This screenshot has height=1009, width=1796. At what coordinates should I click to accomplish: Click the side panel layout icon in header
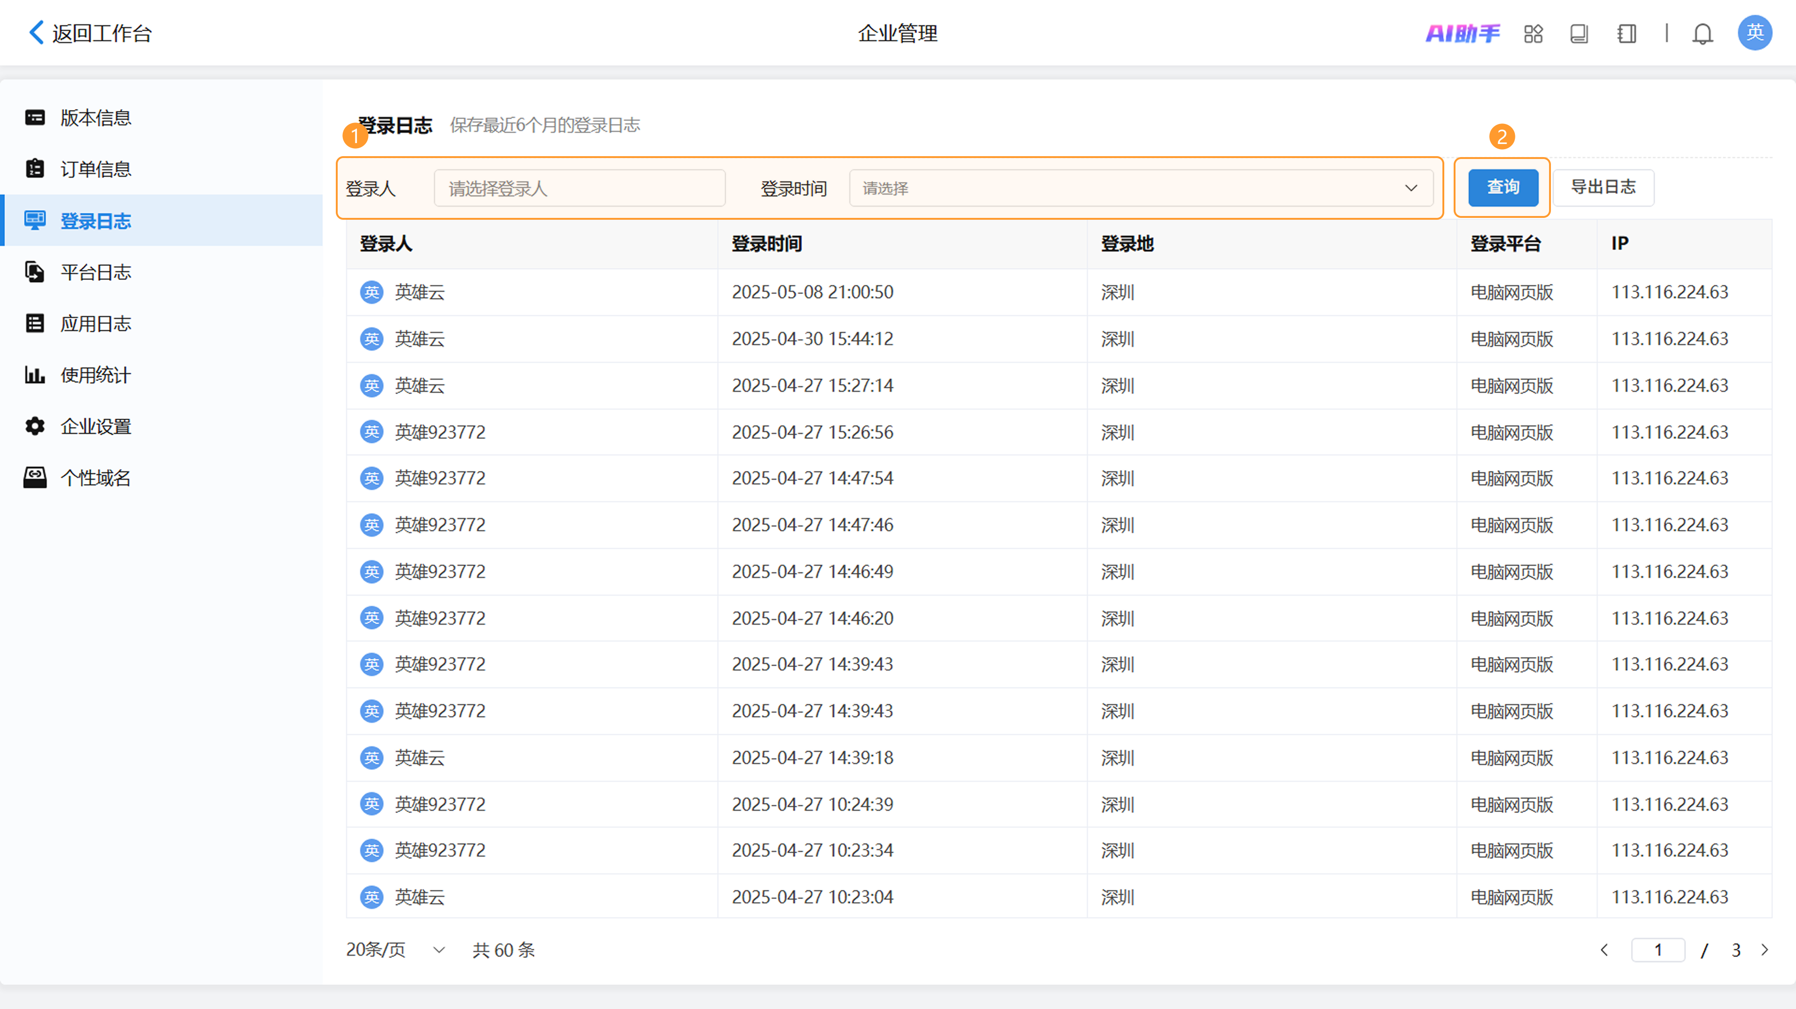(x=1627, y=34)
